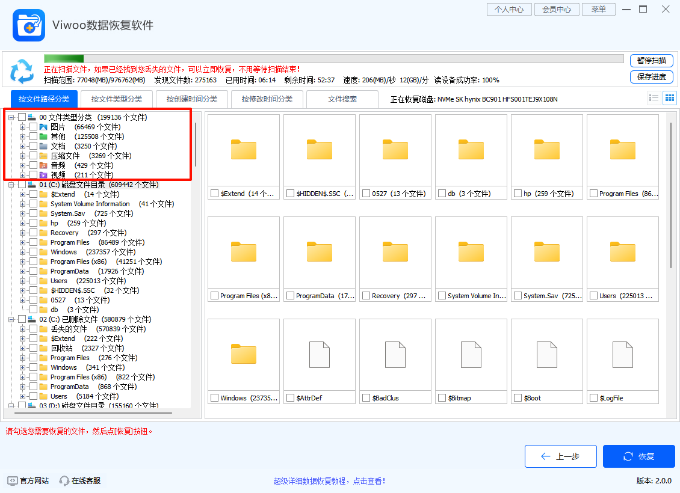Click the 压缩文件 archive category icon
The height and width of the screenshot is (493, 680).
(42, 155)
